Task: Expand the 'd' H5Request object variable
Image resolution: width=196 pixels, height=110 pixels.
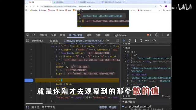Action: [125, 61]
